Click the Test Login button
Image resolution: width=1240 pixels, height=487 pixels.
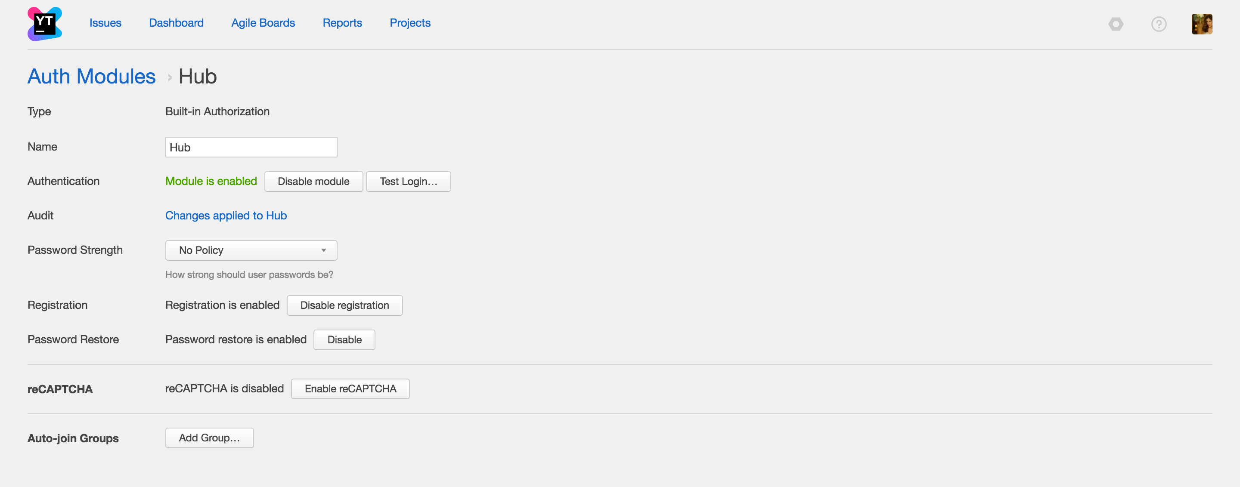[x=408, y=181]
